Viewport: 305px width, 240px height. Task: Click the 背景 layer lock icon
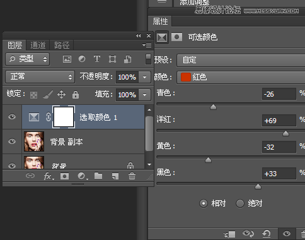pos(130,165)
